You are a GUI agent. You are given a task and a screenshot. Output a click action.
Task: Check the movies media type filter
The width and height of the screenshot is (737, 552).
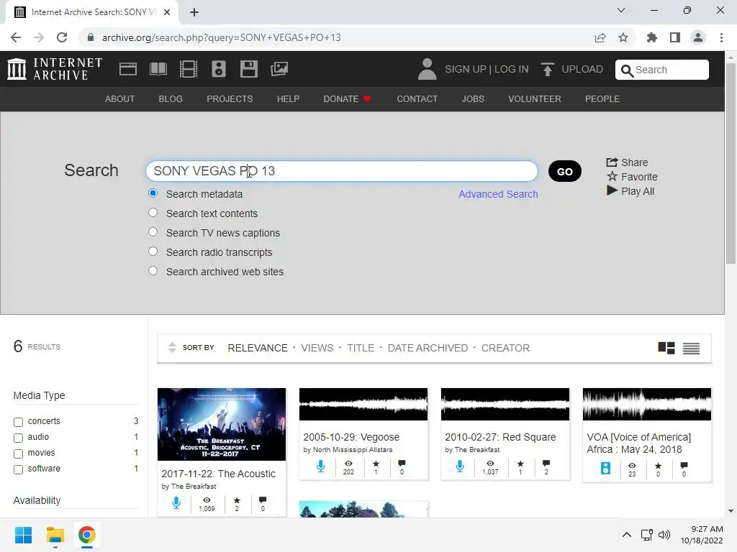(18, 454)
